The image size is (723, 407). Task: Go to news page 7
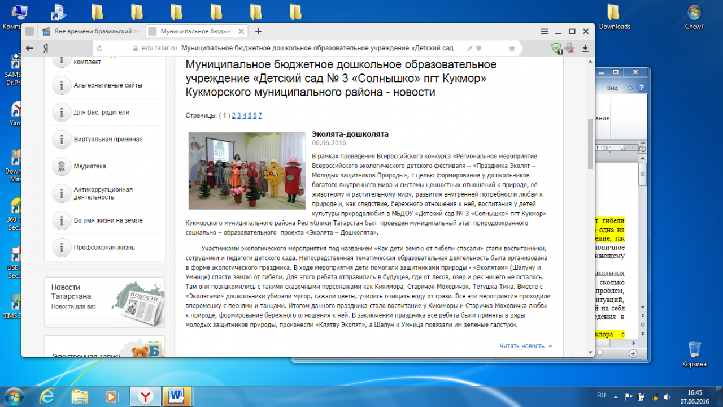tap(260, 115)
